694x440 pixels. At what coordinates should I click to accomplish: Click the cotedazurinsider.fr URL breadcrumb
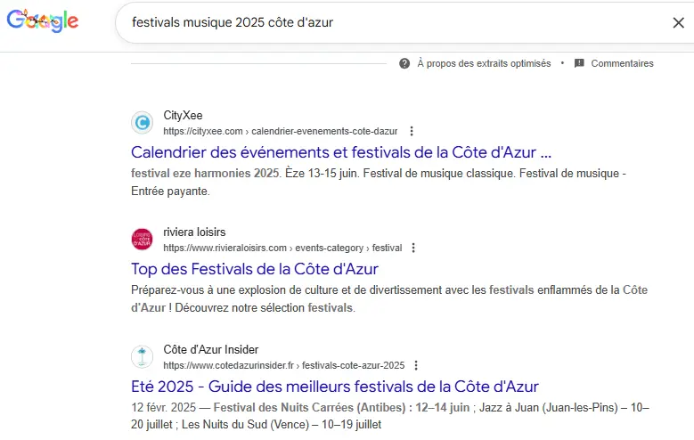[x=283, y=365]
